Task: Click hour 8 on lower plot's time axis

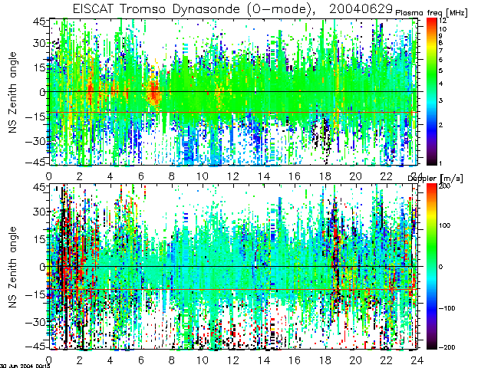Action: 172,360
